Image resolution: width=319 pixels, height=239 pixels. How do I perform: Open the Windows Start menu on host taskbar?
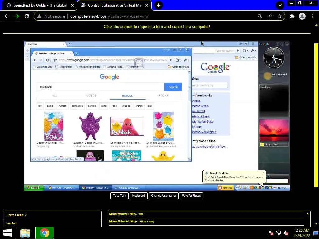pos(7,233)
